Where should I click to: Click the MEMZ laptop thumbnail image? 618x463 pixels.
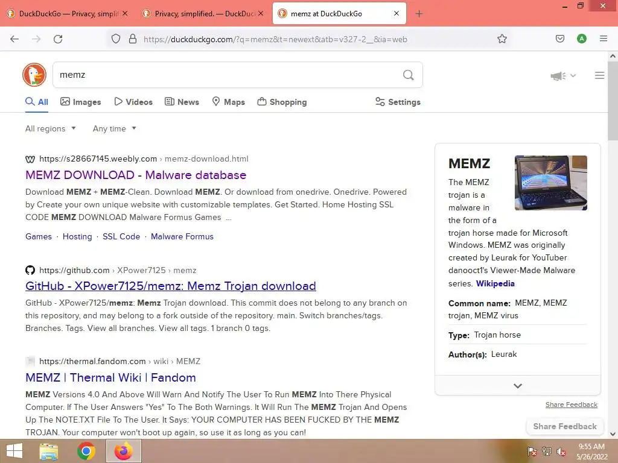(x=550, y=183)
